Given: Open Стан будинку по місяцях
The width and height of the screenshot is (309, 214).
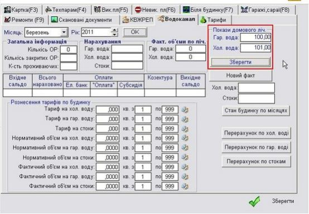Looking at the screenshot, I should click(x=256, y=111).
